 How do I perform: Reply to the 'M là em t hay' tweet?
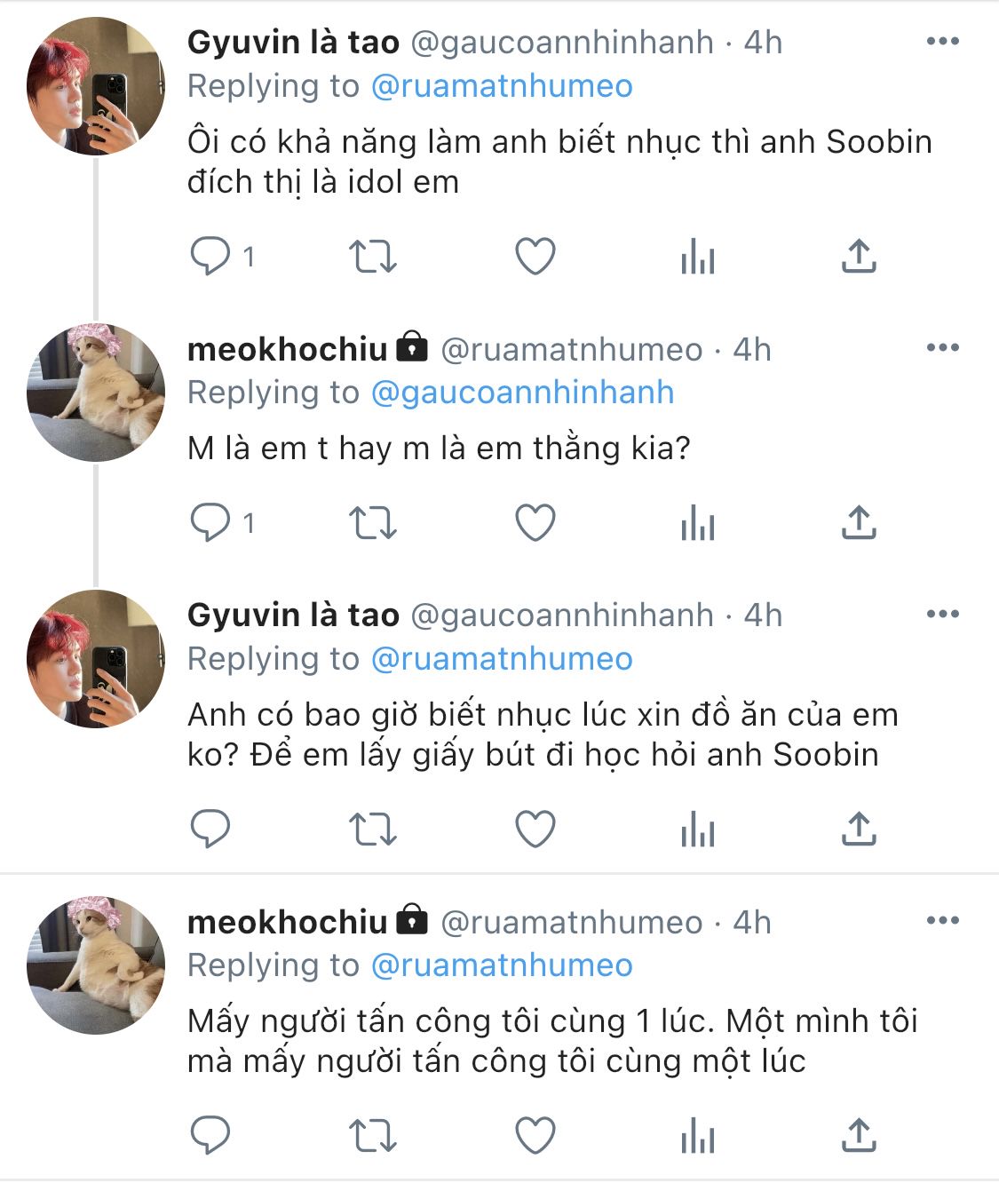[210, 522]
